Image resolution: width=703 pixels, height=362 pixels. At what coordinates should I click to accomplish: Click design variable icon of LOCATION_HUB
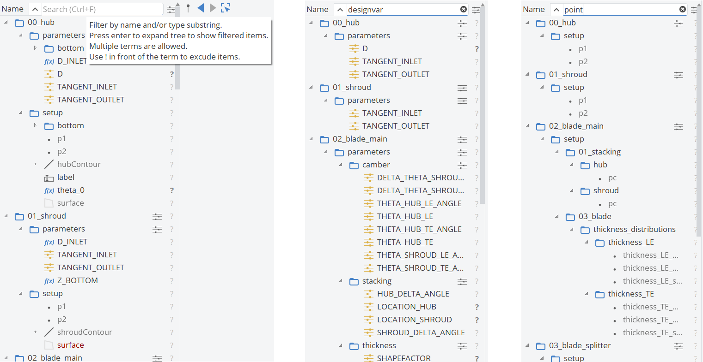coord(368,307)
